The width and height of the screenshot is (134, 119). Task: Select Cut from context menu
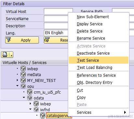[99, 90]
